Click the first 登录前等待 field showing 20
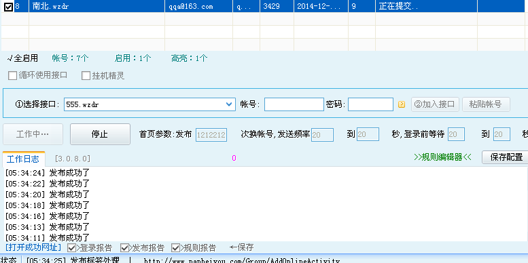This screenshot has width=528, height=263. click(x=456, y=135)
